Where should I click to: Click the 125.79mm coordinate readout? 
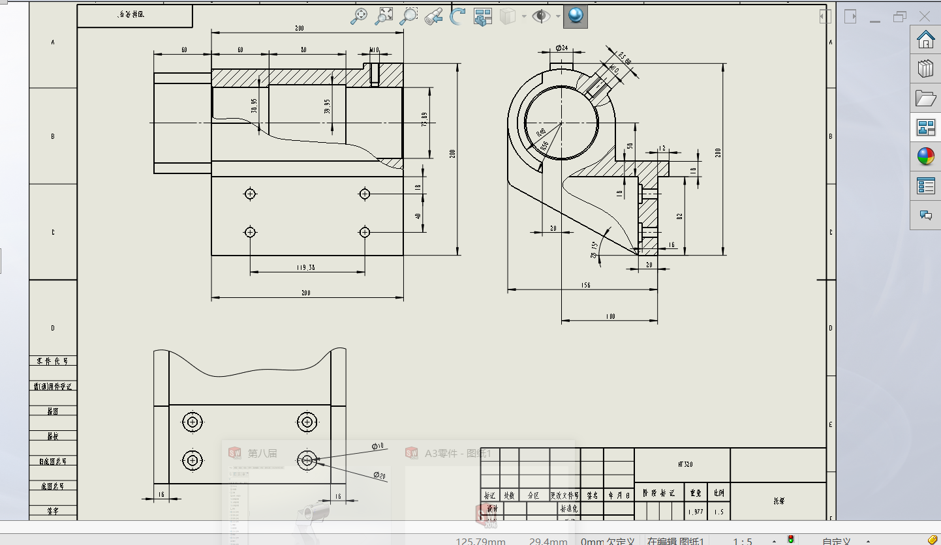[481, 541]
